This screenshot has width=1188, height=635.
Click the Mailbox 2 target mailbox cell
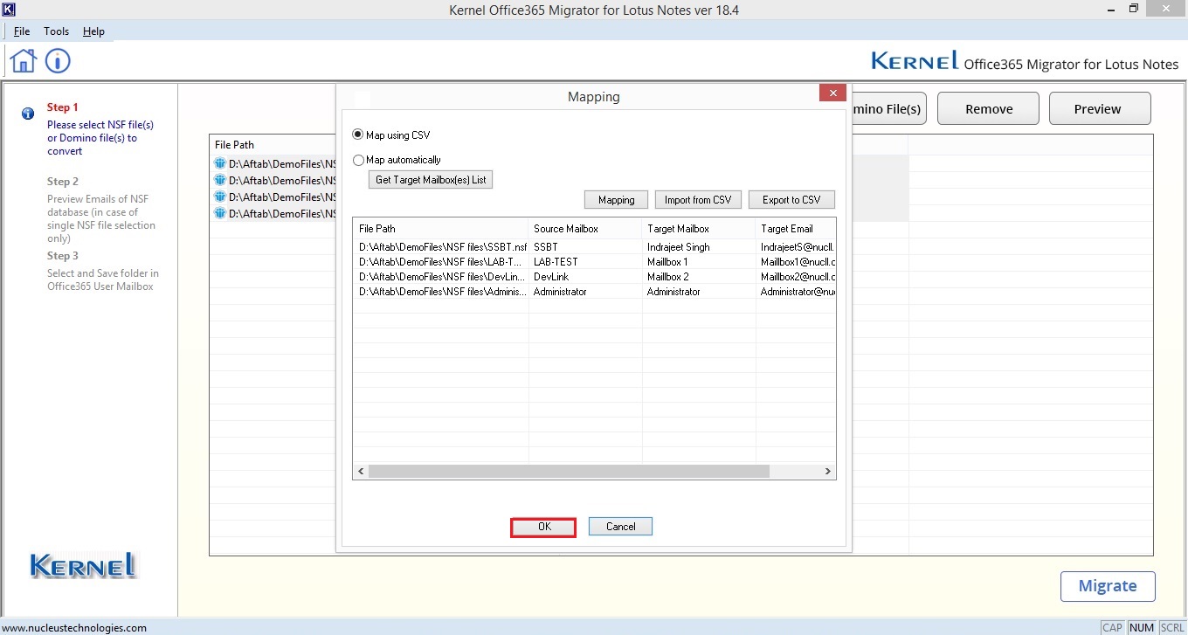click(x=699, y=277)
